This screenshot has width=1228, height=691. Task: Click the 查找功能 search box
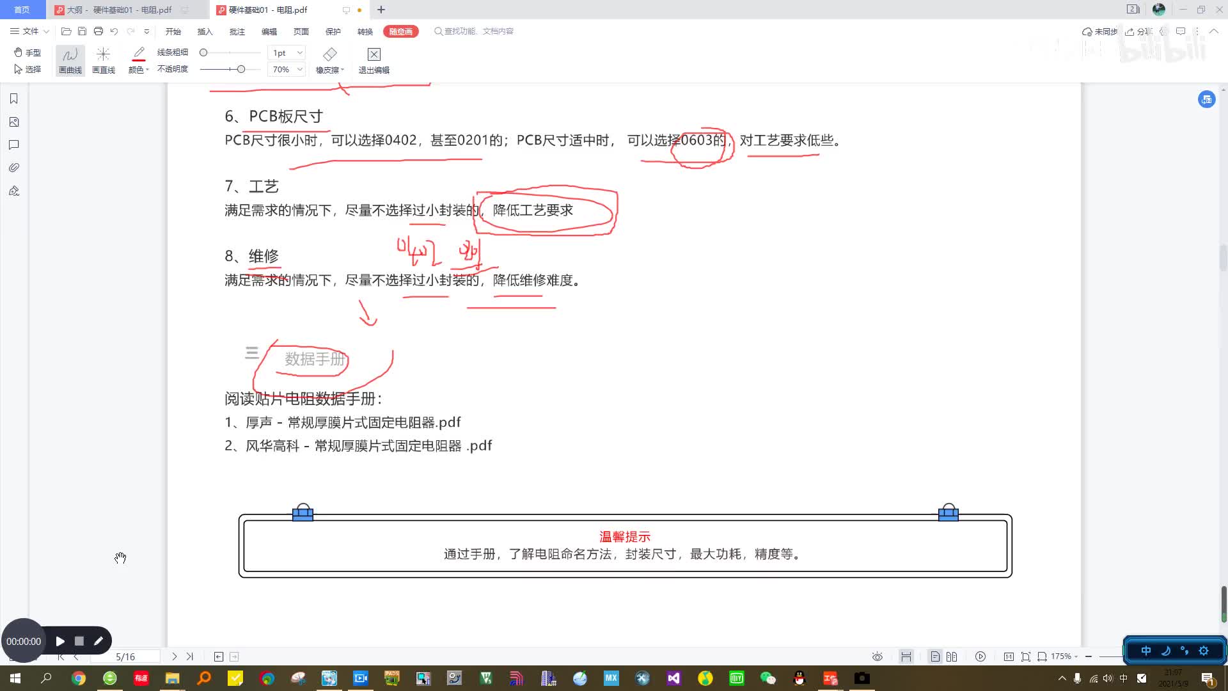[x=474, y=31]
